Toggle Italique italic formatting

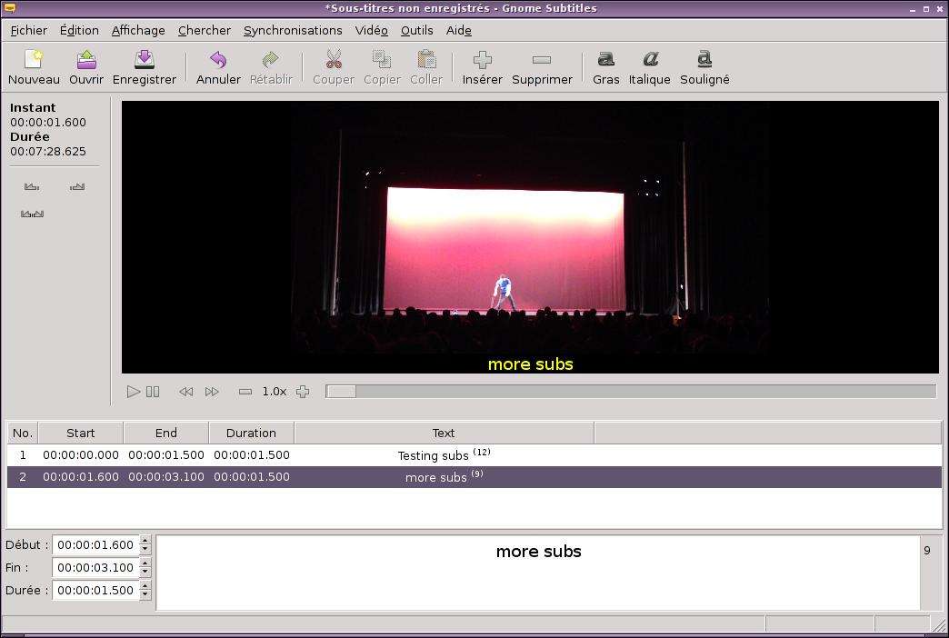(649, 67)
